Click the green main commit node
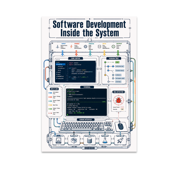The width and height of the screenshot is (170, 170). [x=105, y=62]
